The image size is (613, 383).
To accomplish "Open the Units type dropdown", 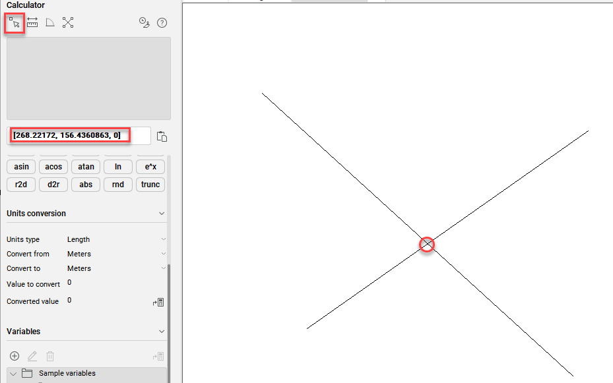I will pos(115,239).
